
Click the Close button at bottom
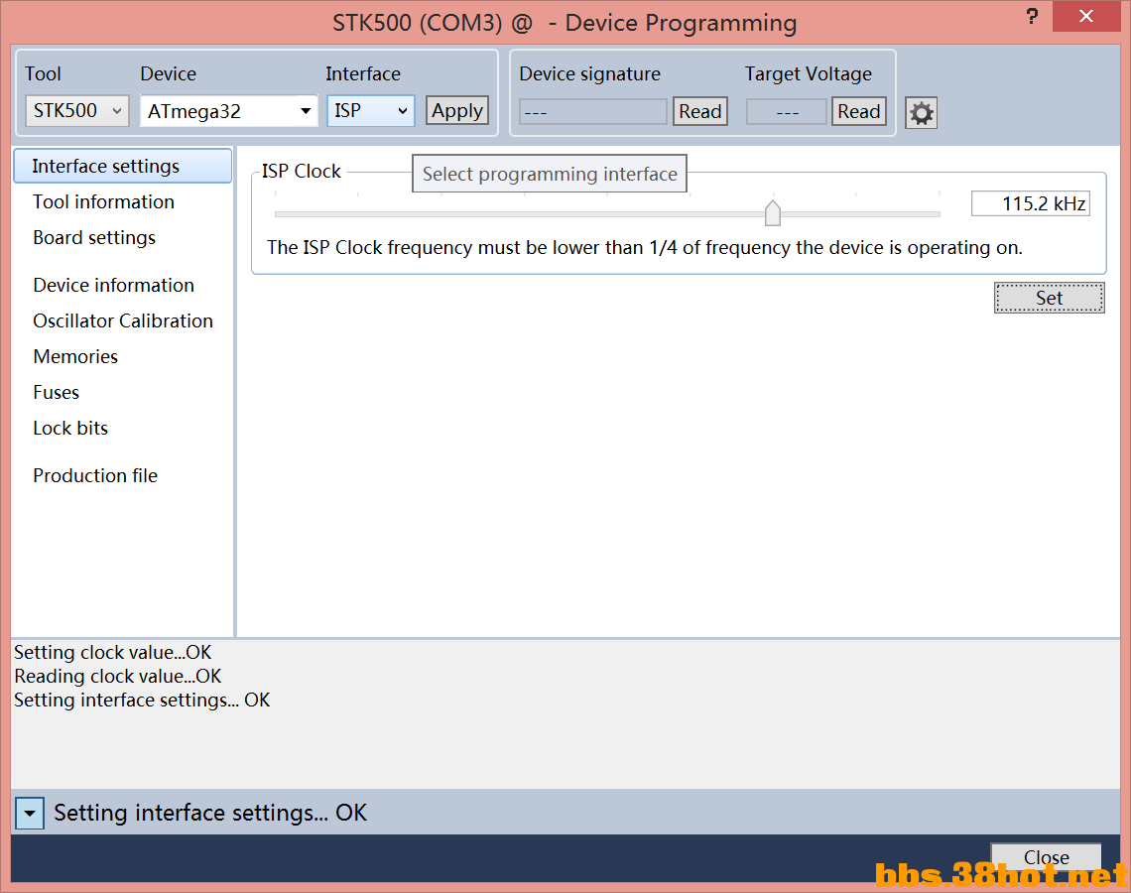coord(1046,857)
